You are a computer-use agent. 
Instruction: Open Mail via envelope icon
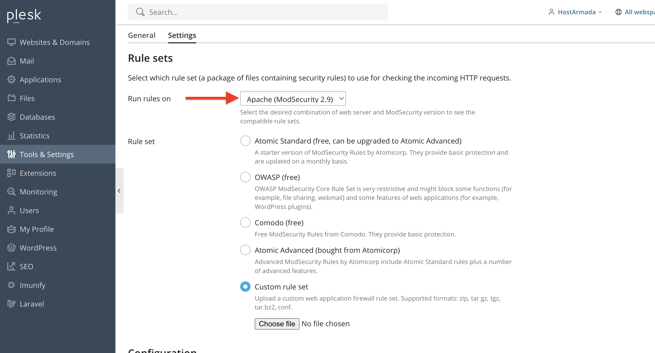[x=11, y=61]
